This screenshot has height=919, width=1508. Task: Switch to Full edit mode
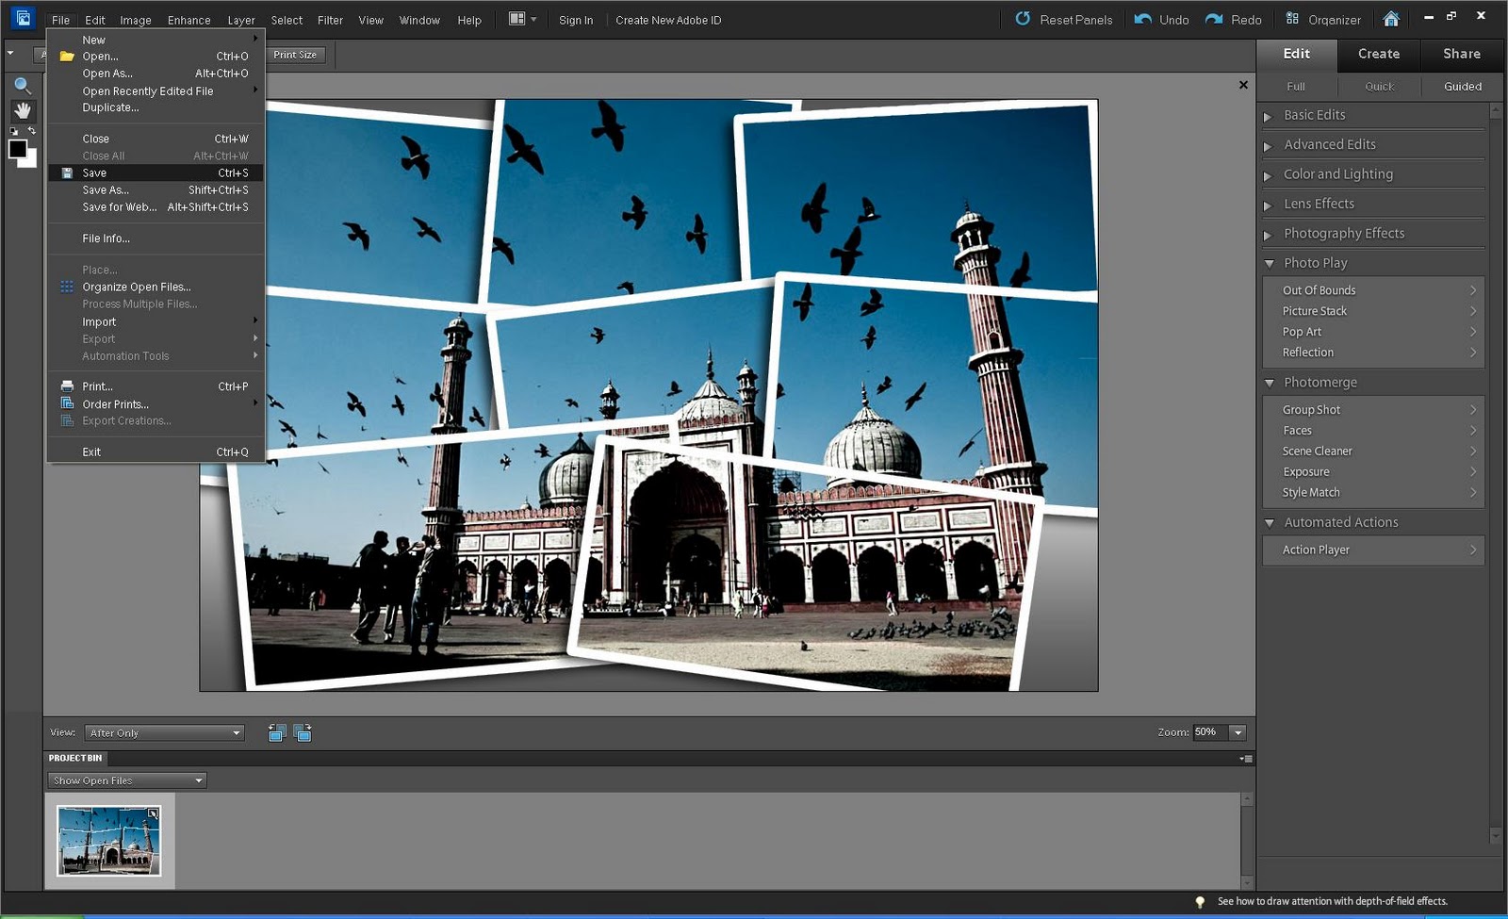coord(1295,86)
